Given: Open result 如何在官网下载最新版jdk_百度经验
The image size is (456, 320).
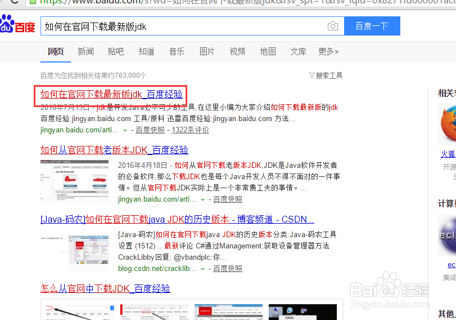Looking at the screenshot, I should click(x=111, y=94).
